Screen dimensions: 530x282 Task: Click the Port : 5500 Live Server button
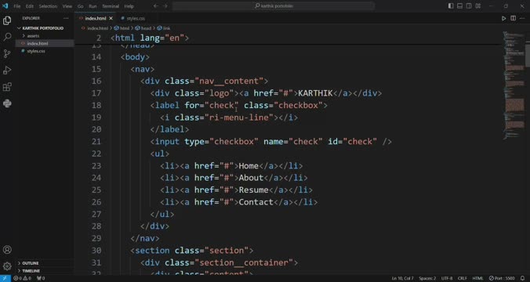pos(502,278)
